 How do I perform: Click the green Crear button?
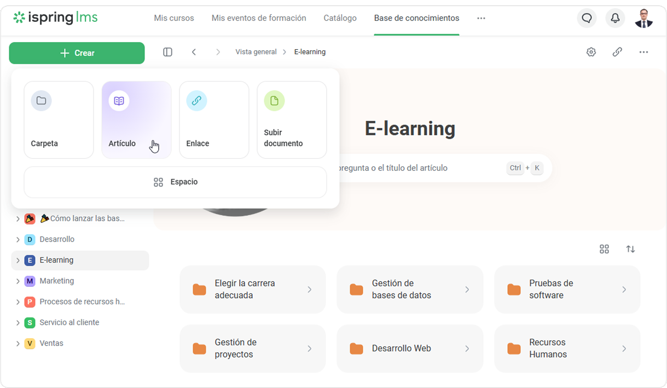pos(77,53)
